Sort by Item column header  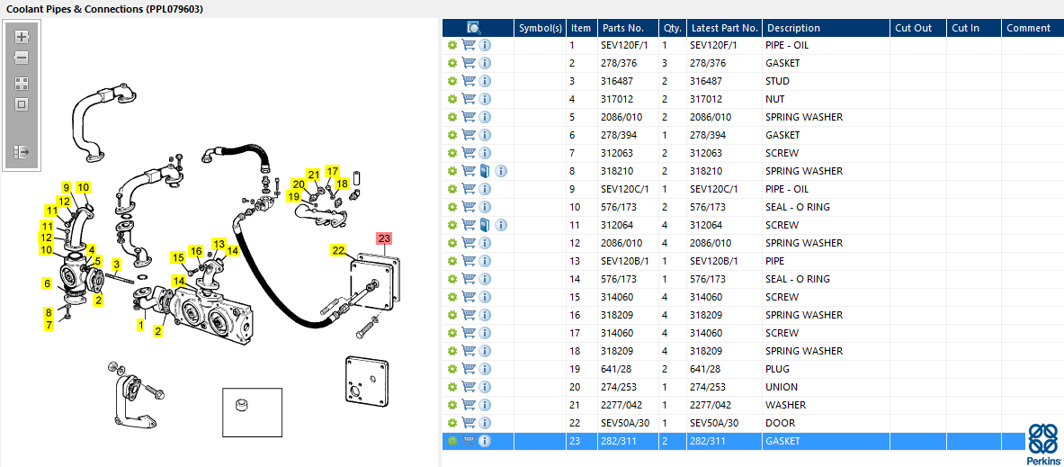[x=581, y=28]
